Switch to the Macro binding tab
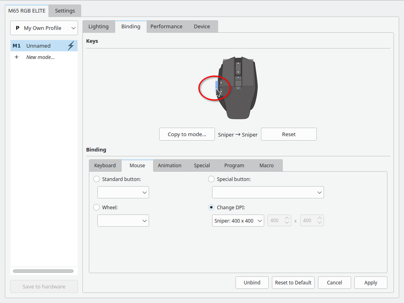404x303 pixels. pos(267,165)
